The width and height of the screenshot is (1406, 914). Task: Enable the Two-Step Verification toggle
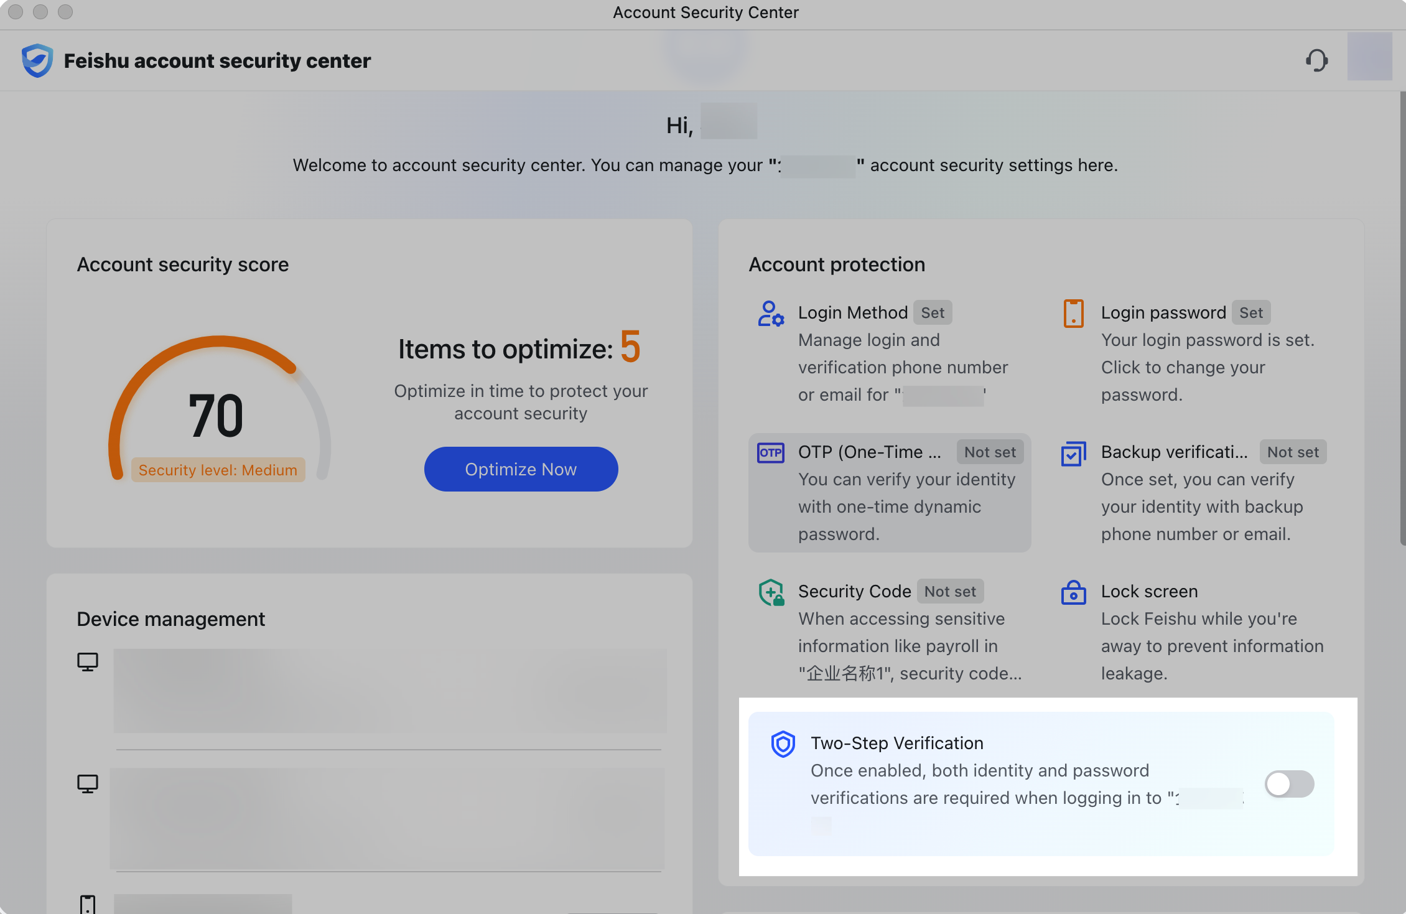pyautogui.click(x=1289, y=784)
